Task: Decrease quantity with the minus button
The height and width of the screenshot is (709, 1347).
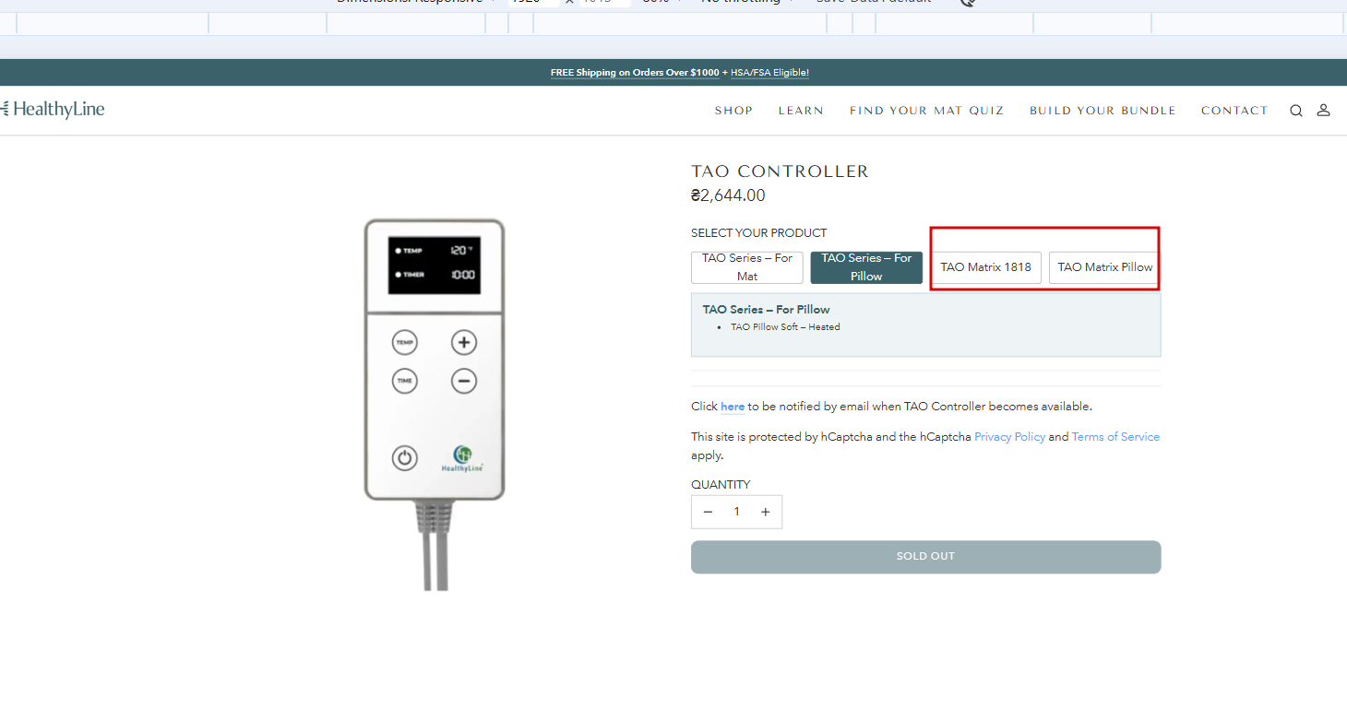Action: tap(708, 512)
